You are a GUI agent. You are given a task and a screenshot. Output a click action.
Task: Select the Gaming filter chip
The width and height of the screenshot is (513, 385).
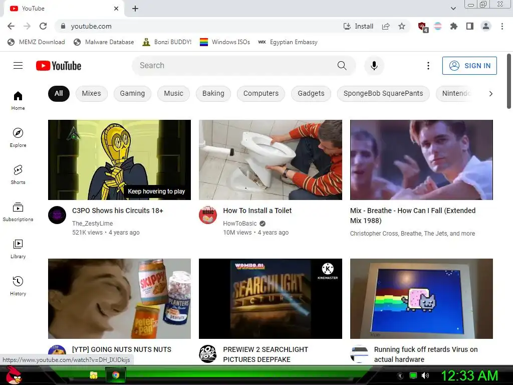132,93
